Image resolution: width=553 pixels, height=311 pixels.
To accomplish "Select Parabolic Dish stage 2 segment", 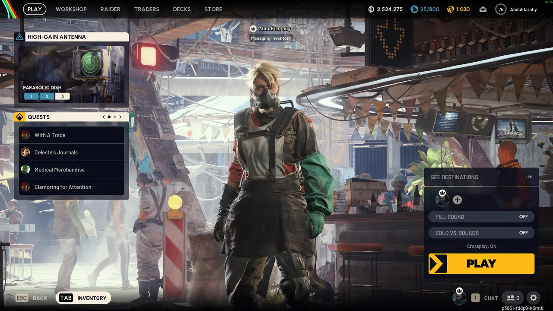I will point(47,96).
